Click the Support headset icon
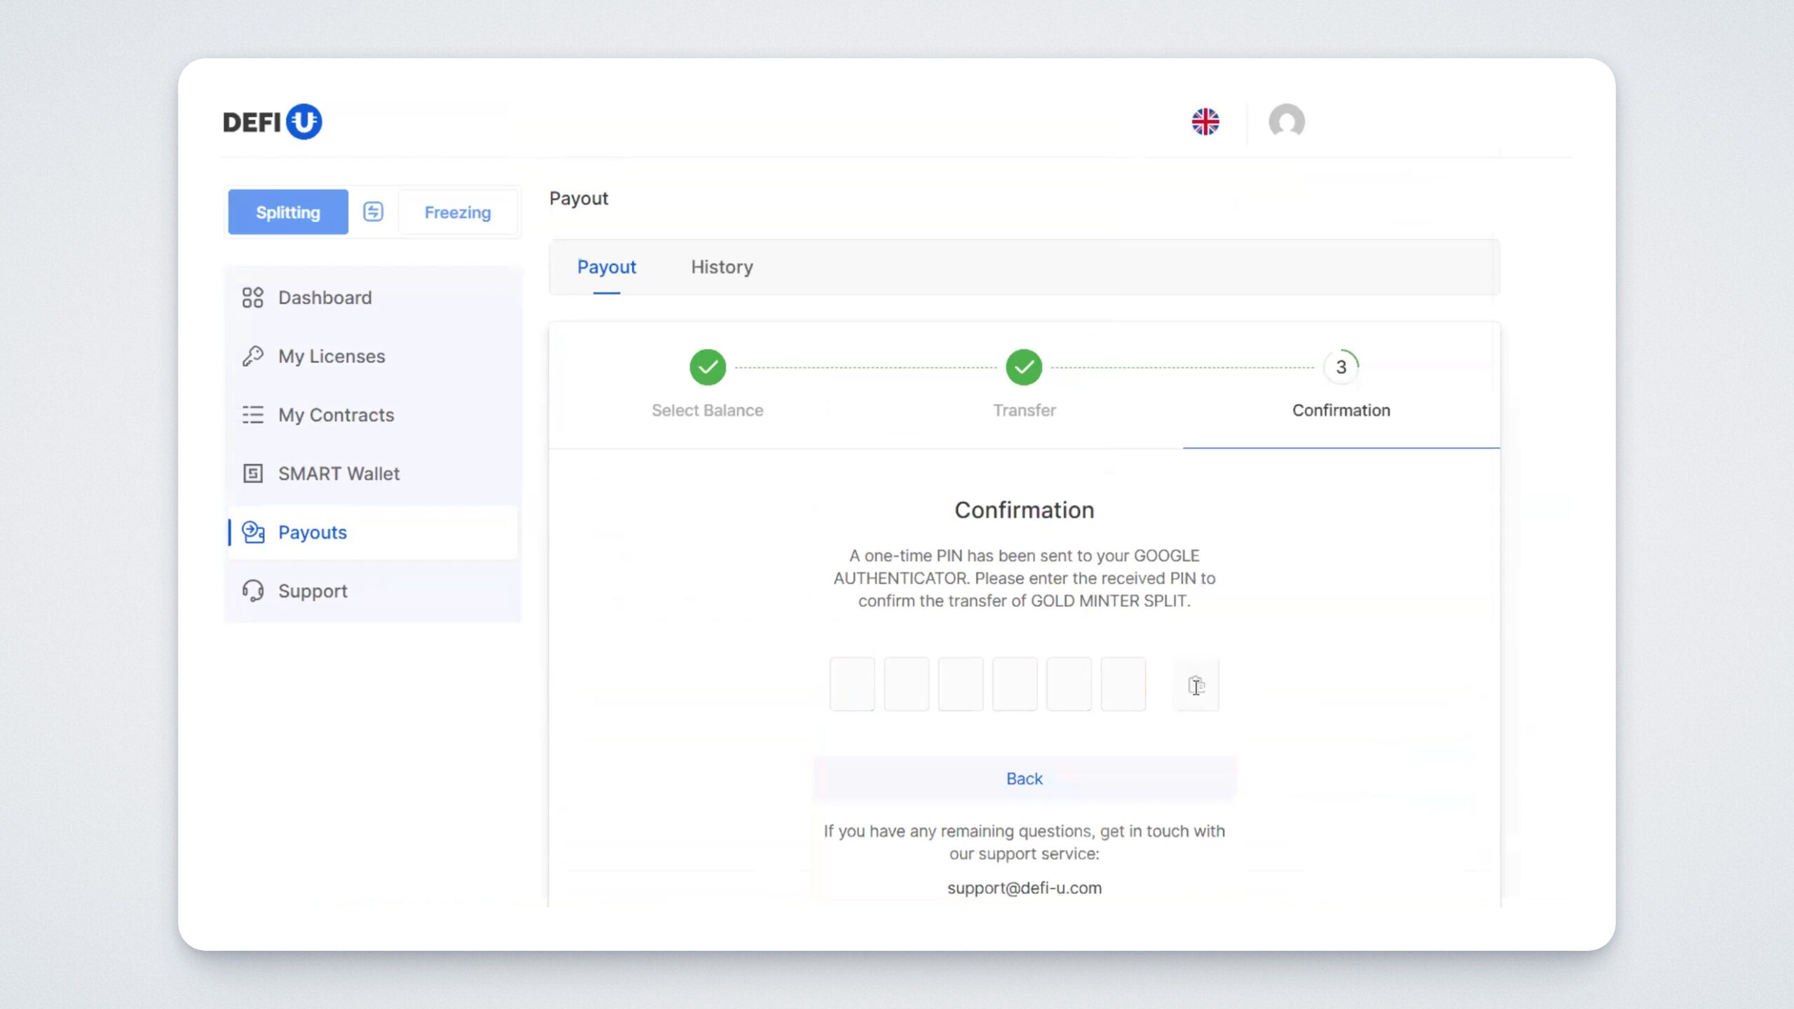The image size is (1794, 1009). [252, 591]
